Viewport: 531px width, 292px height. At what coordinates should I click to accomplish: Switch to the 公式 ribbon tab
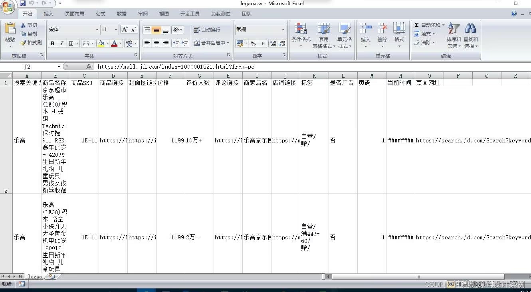click(x=101, y=14)
